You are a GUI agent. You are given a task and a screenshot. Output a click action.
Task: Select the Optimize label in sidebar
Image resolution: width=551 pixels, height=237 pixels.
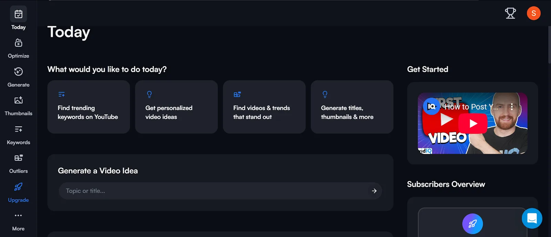click(19, 56)
